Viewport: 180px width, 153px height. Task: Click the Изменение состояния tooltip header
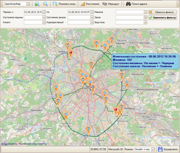pos(144,57)
